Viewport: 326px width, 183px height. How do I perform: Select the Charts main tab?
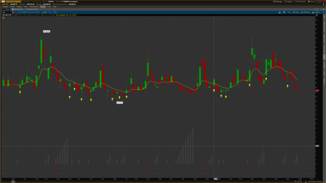click(x=43, y=7)
